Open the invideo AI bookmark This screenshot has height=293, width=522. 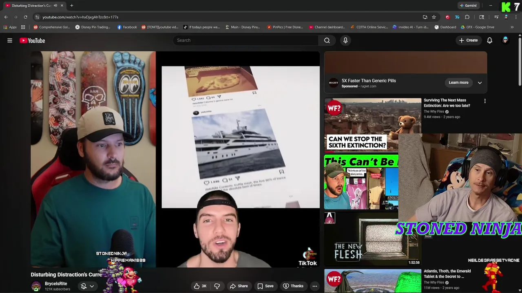[411, 27]
